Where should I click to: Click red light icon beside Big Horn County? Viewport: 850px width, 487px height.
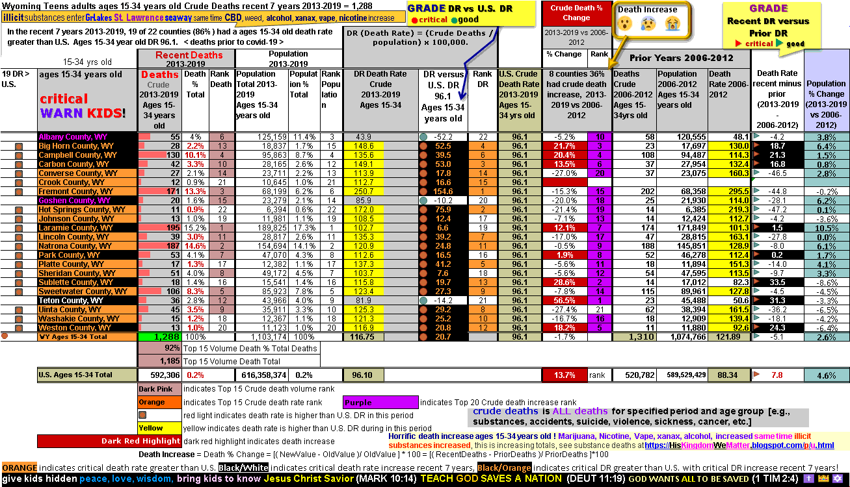(19, 147)
